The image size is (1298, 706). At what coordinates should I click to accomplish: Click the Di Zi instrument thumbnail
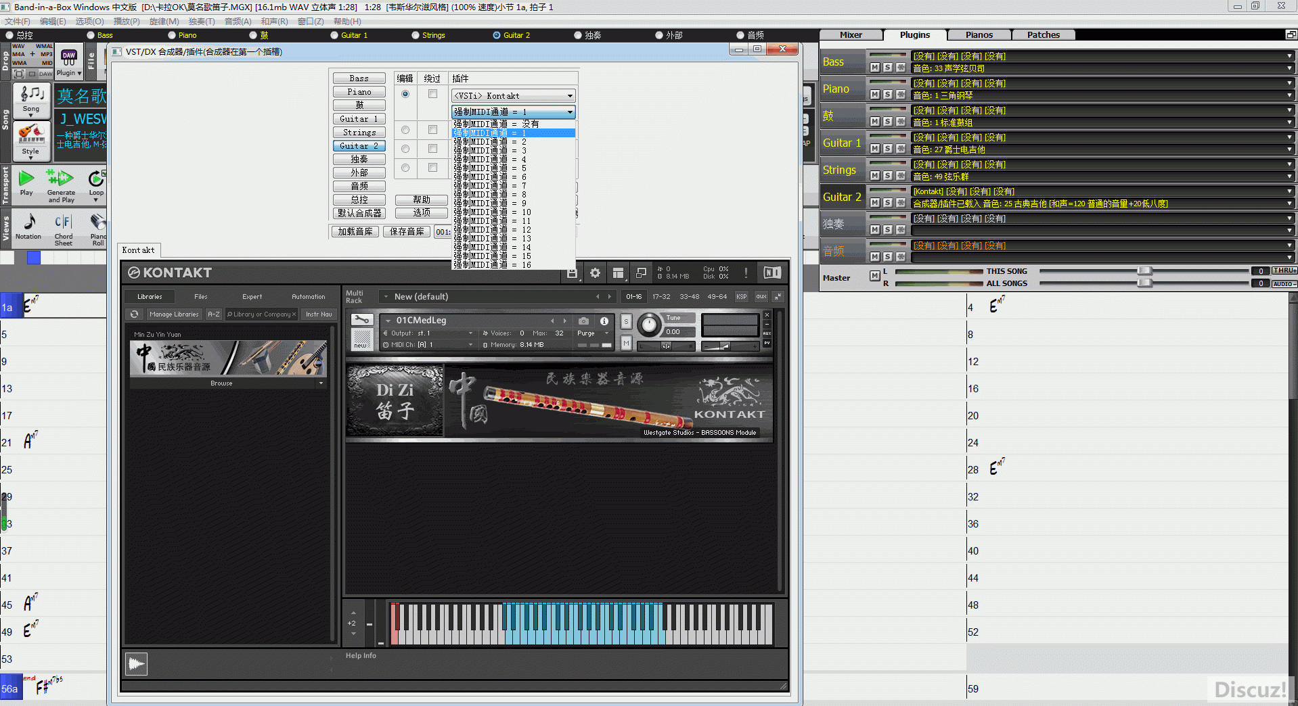coord(395,400)
